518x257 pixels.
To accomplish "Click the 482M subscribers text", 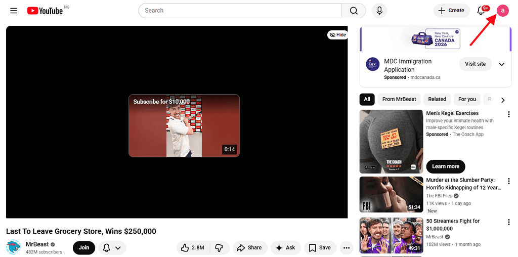I will click(x=44, y=252).
